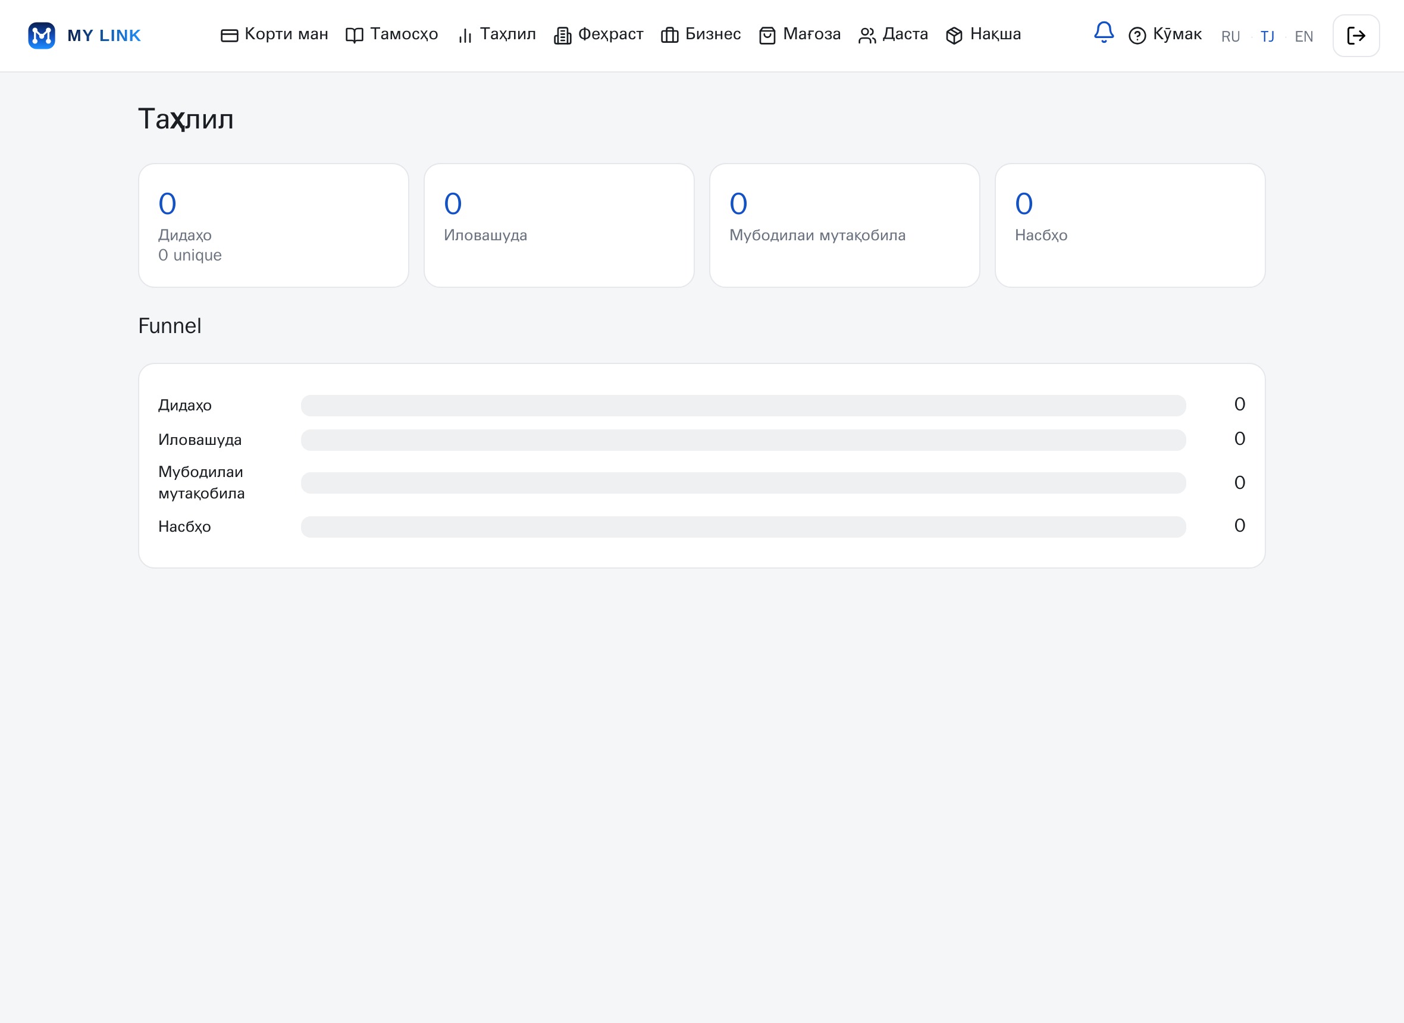The width and height of the screenshot is (1404, 1023).
Task: Click the "0 unique" text
Action: (190, 255)
